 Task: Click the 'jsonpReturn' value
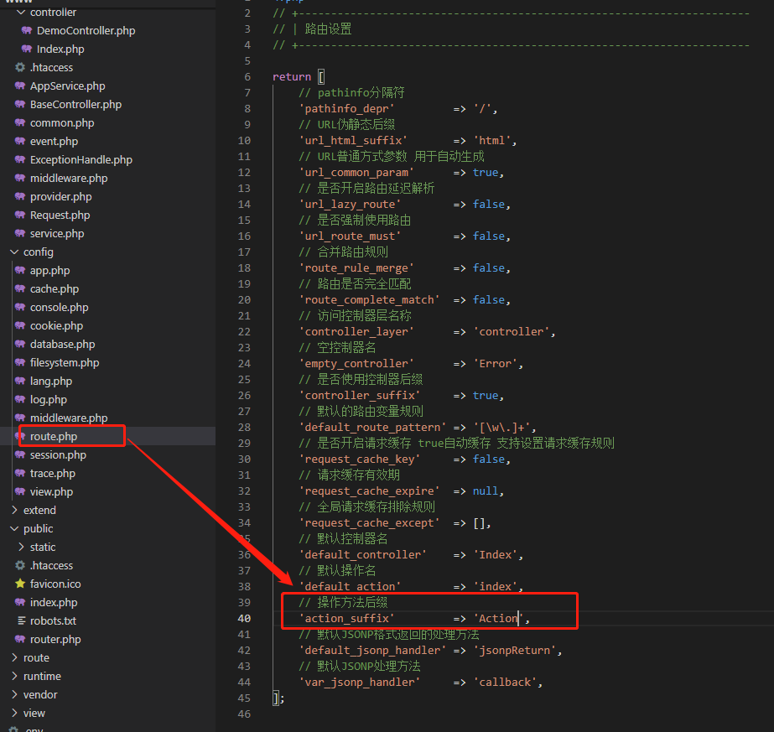point(514,650)
